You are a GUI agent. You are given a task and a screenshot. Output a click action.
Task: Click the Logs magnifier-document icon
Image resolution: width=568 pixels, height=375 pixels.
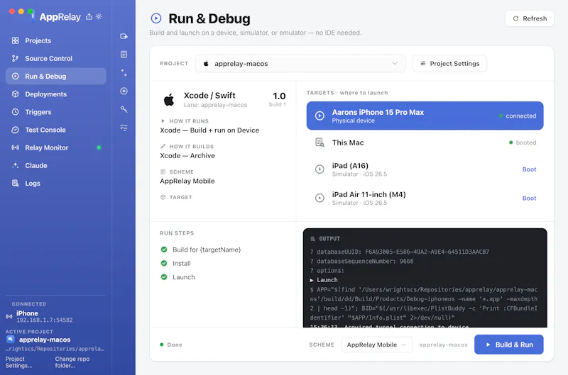coord(15,184)
